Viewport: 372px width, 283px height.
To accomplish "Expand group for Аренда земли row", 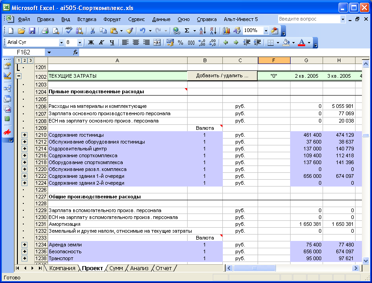I will pos(24,245).
